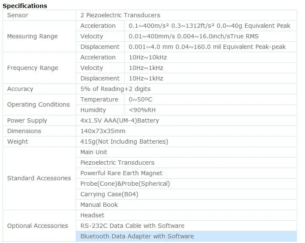Select RS-232C Data Cable with Software row

point(186,226)
